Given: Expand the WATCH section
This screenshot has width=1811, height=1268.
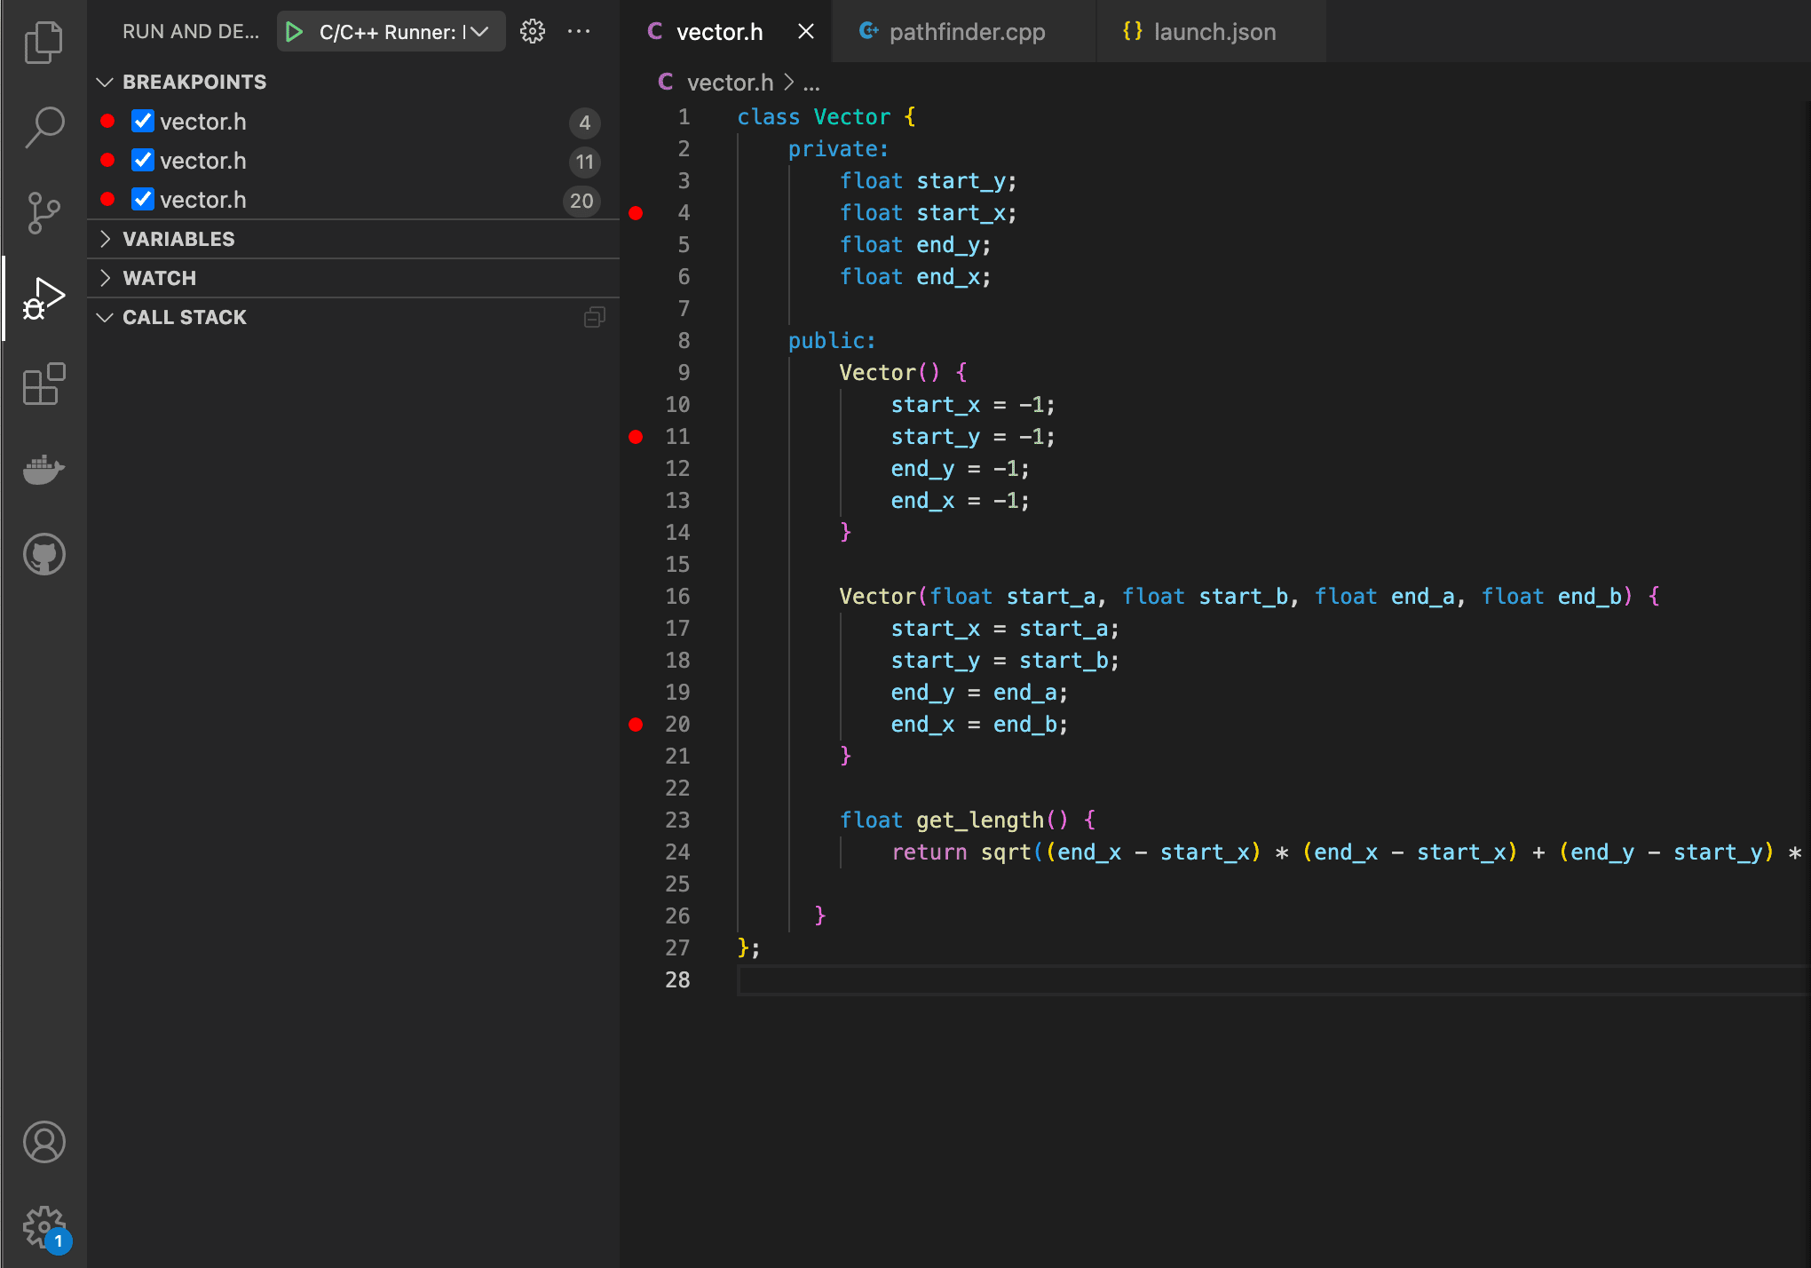Looking at the screenshot, I should click(159, 278).
